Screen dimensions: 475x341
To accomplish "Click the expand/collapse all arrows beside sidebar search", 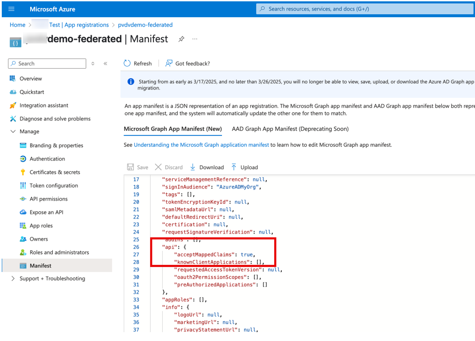I will (93, 64).
